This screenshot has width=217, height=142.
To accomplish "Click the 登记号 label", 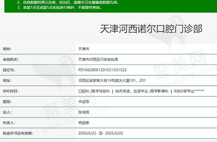I will [9, 70].
